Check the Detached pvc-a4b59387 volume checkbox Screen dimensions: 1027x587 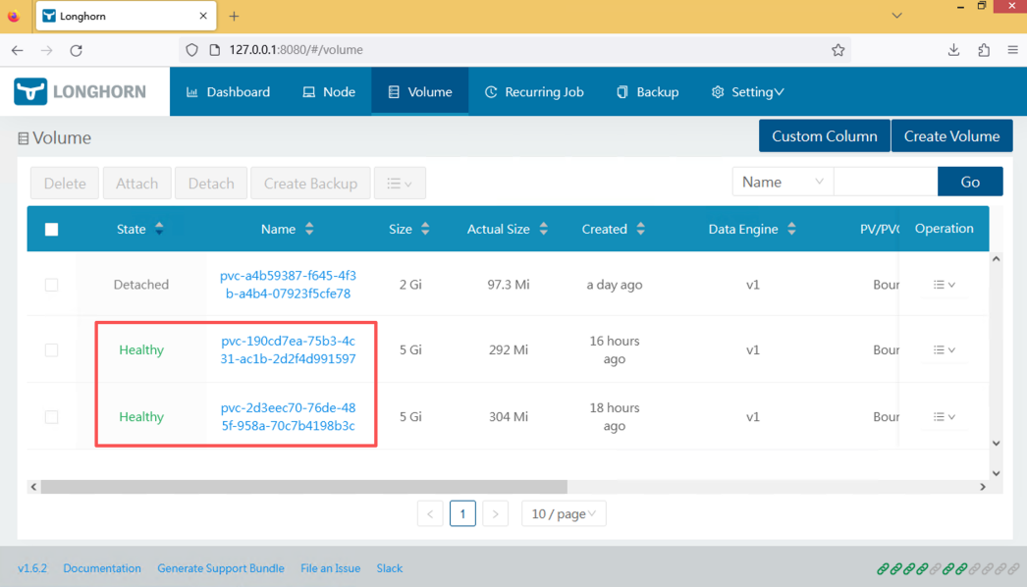pos(52,285)
